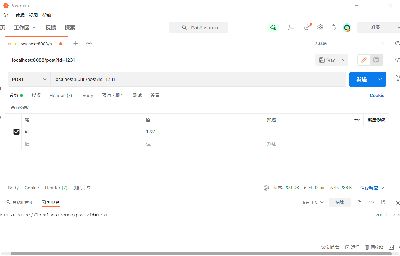Open the 视图 menu

[33, 15]
